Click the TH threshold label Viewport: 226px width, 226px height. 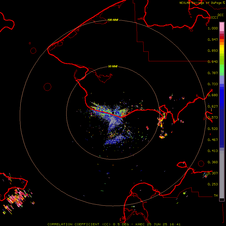216,196
